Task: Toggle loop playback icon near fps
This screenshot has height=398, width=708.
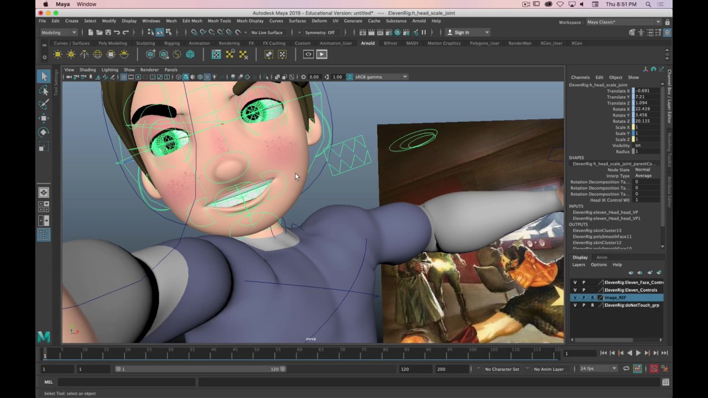Action: pyautogui.click(x=626, y=369)
